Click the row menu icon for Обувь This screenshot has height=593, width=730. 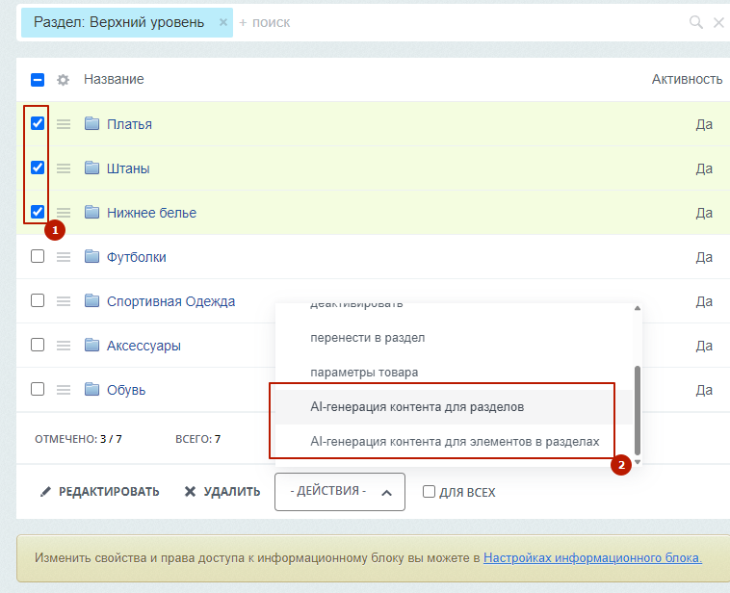pyautogui.click(x=64, y=389)
